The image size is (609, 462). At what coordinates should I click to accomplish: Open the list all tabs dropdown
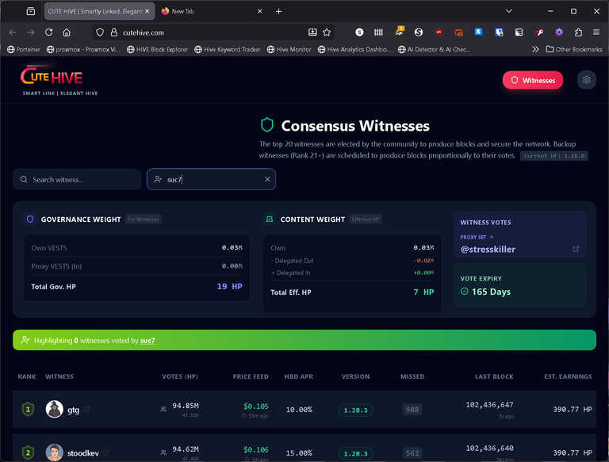[x=30, y=12]
